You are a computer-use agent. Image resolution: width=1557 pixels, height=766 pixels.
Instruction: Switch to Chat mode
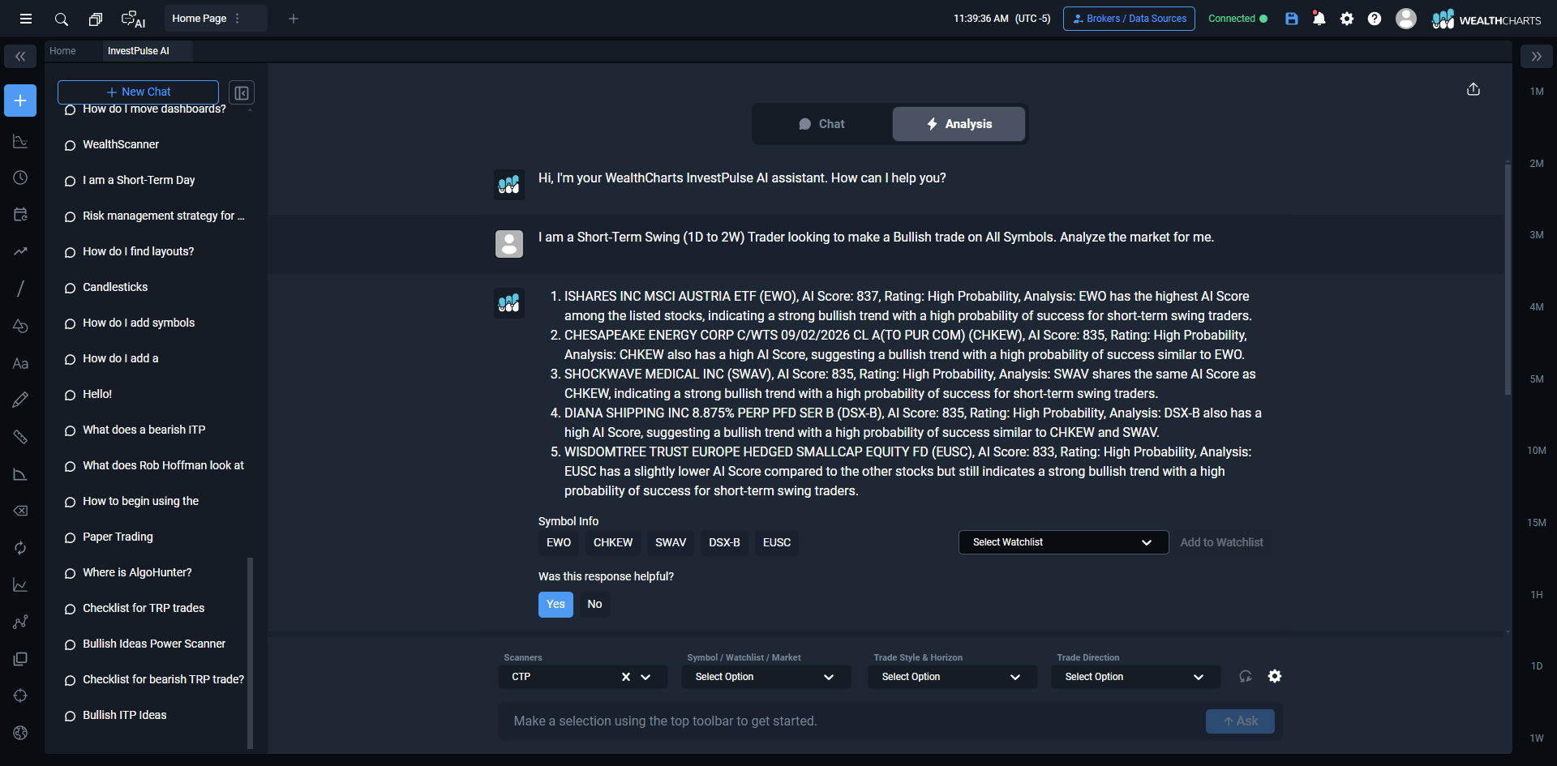click(822, 124)
